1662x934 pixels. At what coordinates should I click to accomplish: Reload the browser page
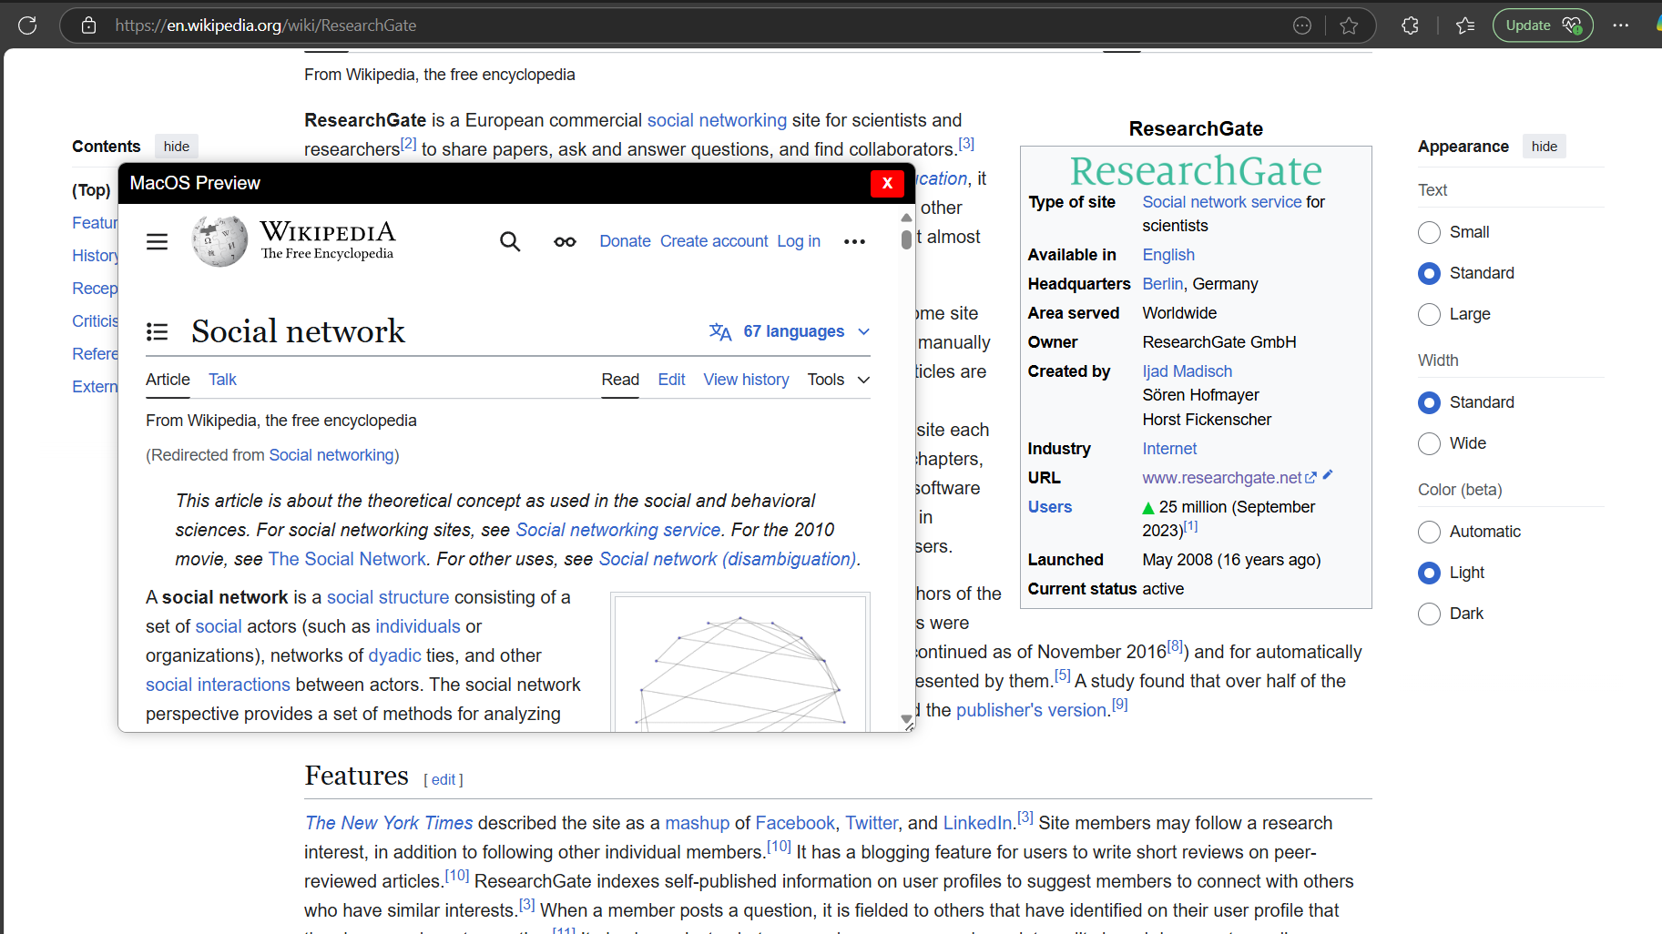27,25
